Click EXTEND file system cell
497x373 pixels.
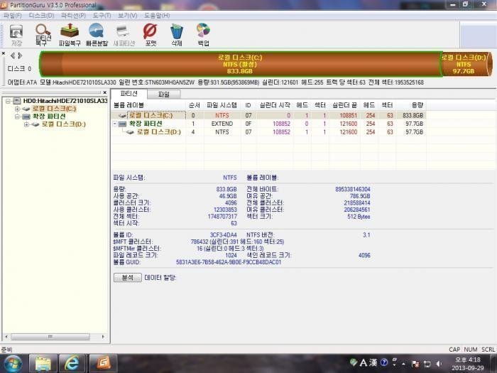click(x=222, y=124)
